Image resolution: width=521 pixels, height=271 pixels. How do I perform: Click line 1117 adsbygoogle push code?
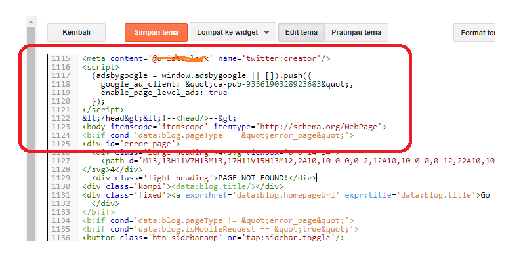(x=201, y=75)
